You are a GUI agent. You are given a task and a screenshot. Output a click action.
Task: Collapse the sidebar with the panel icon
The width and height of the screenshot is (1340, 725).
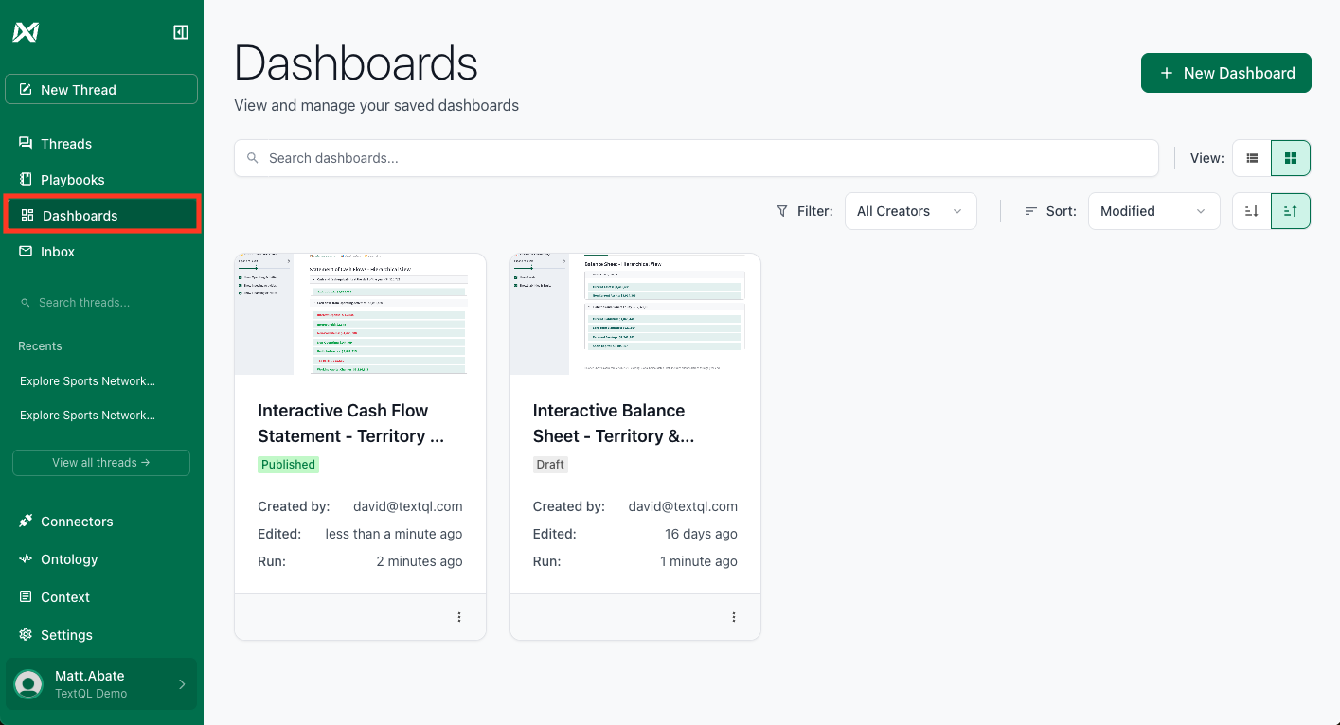click(179, 31)
